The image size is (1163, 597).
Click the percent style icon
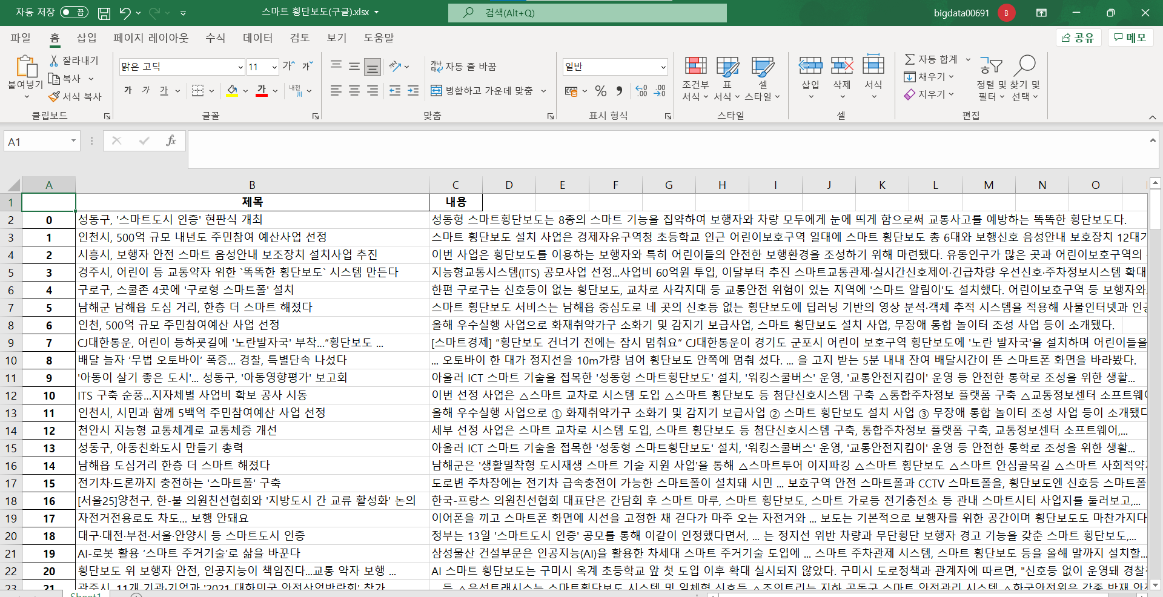(x=600, y=91)
